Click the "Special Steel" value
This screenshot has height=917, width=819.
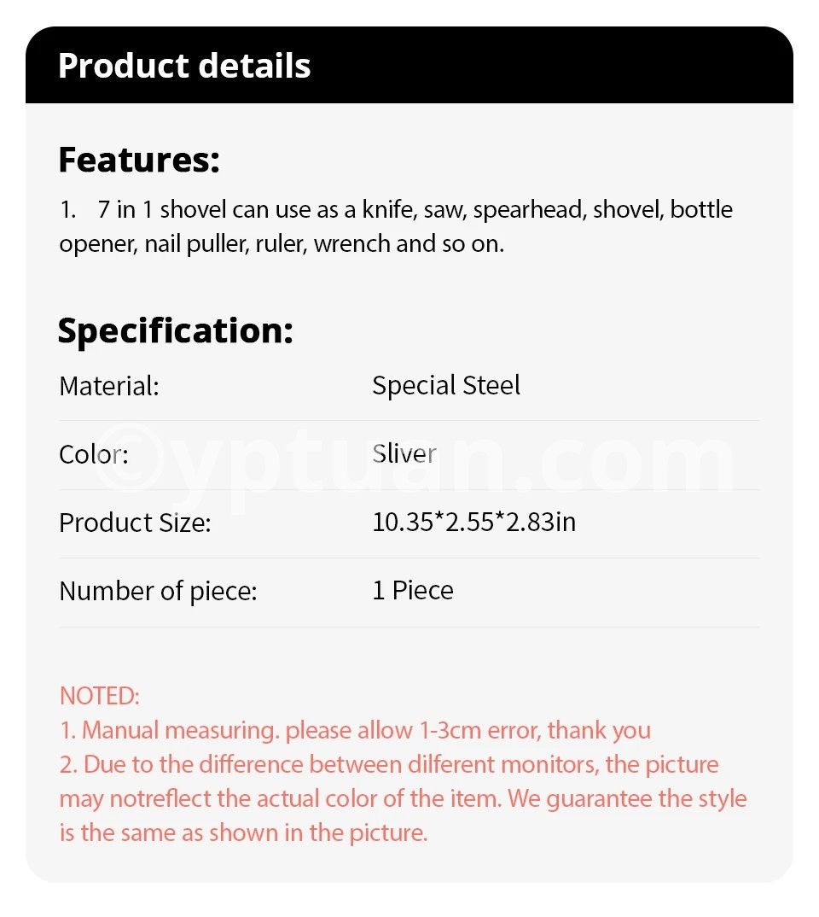pyautogui.click(x=445, y=385)
